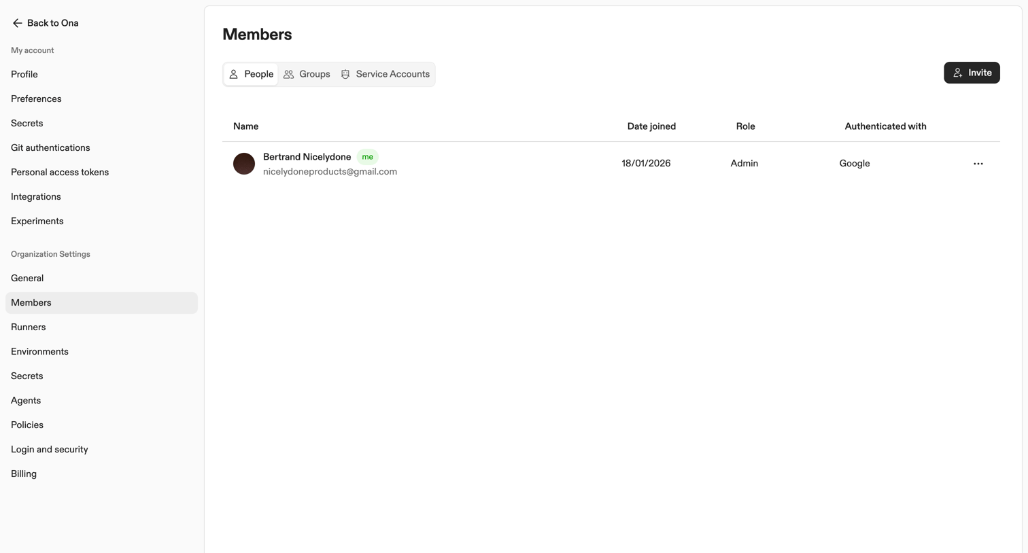Open Personal access tokens settings
The height and width of the screenshot is (553, 1028).
(60, 172)
